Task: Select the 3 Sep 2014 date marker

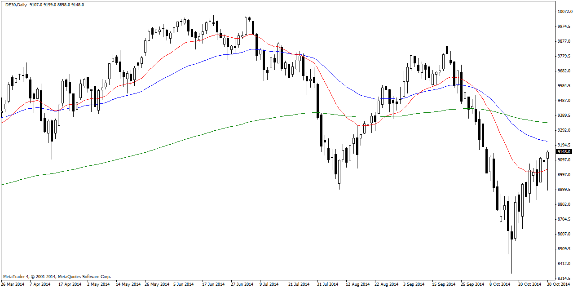Action: (x=414, y=284)
